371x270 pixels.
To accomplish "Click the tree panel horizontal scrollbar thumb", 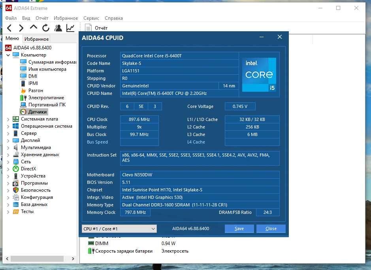I will click(37, 259).
